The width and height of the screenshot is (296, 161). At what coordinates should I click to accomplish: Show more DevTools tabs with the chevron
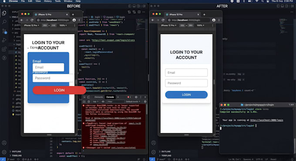pyautogui.click(x=118, y=97)
